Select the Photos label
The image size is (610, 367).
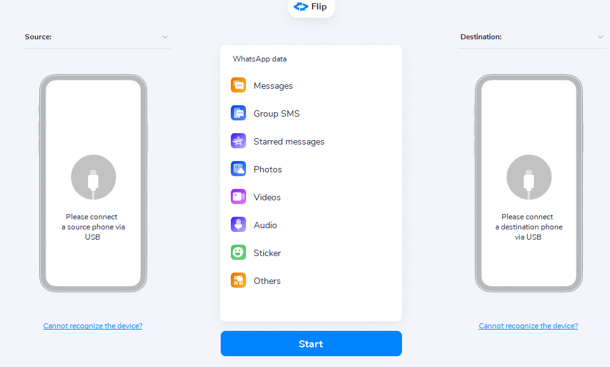[268, 169]
